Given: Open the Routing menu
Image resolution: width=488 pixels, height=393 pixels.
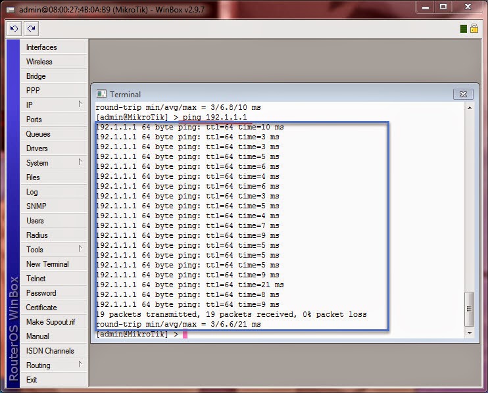Looking at the screenshot, I should pos(54,365).
